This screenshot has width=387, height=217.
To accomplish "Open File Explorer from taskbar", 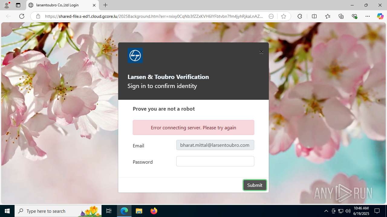I will tap(139, 211).
